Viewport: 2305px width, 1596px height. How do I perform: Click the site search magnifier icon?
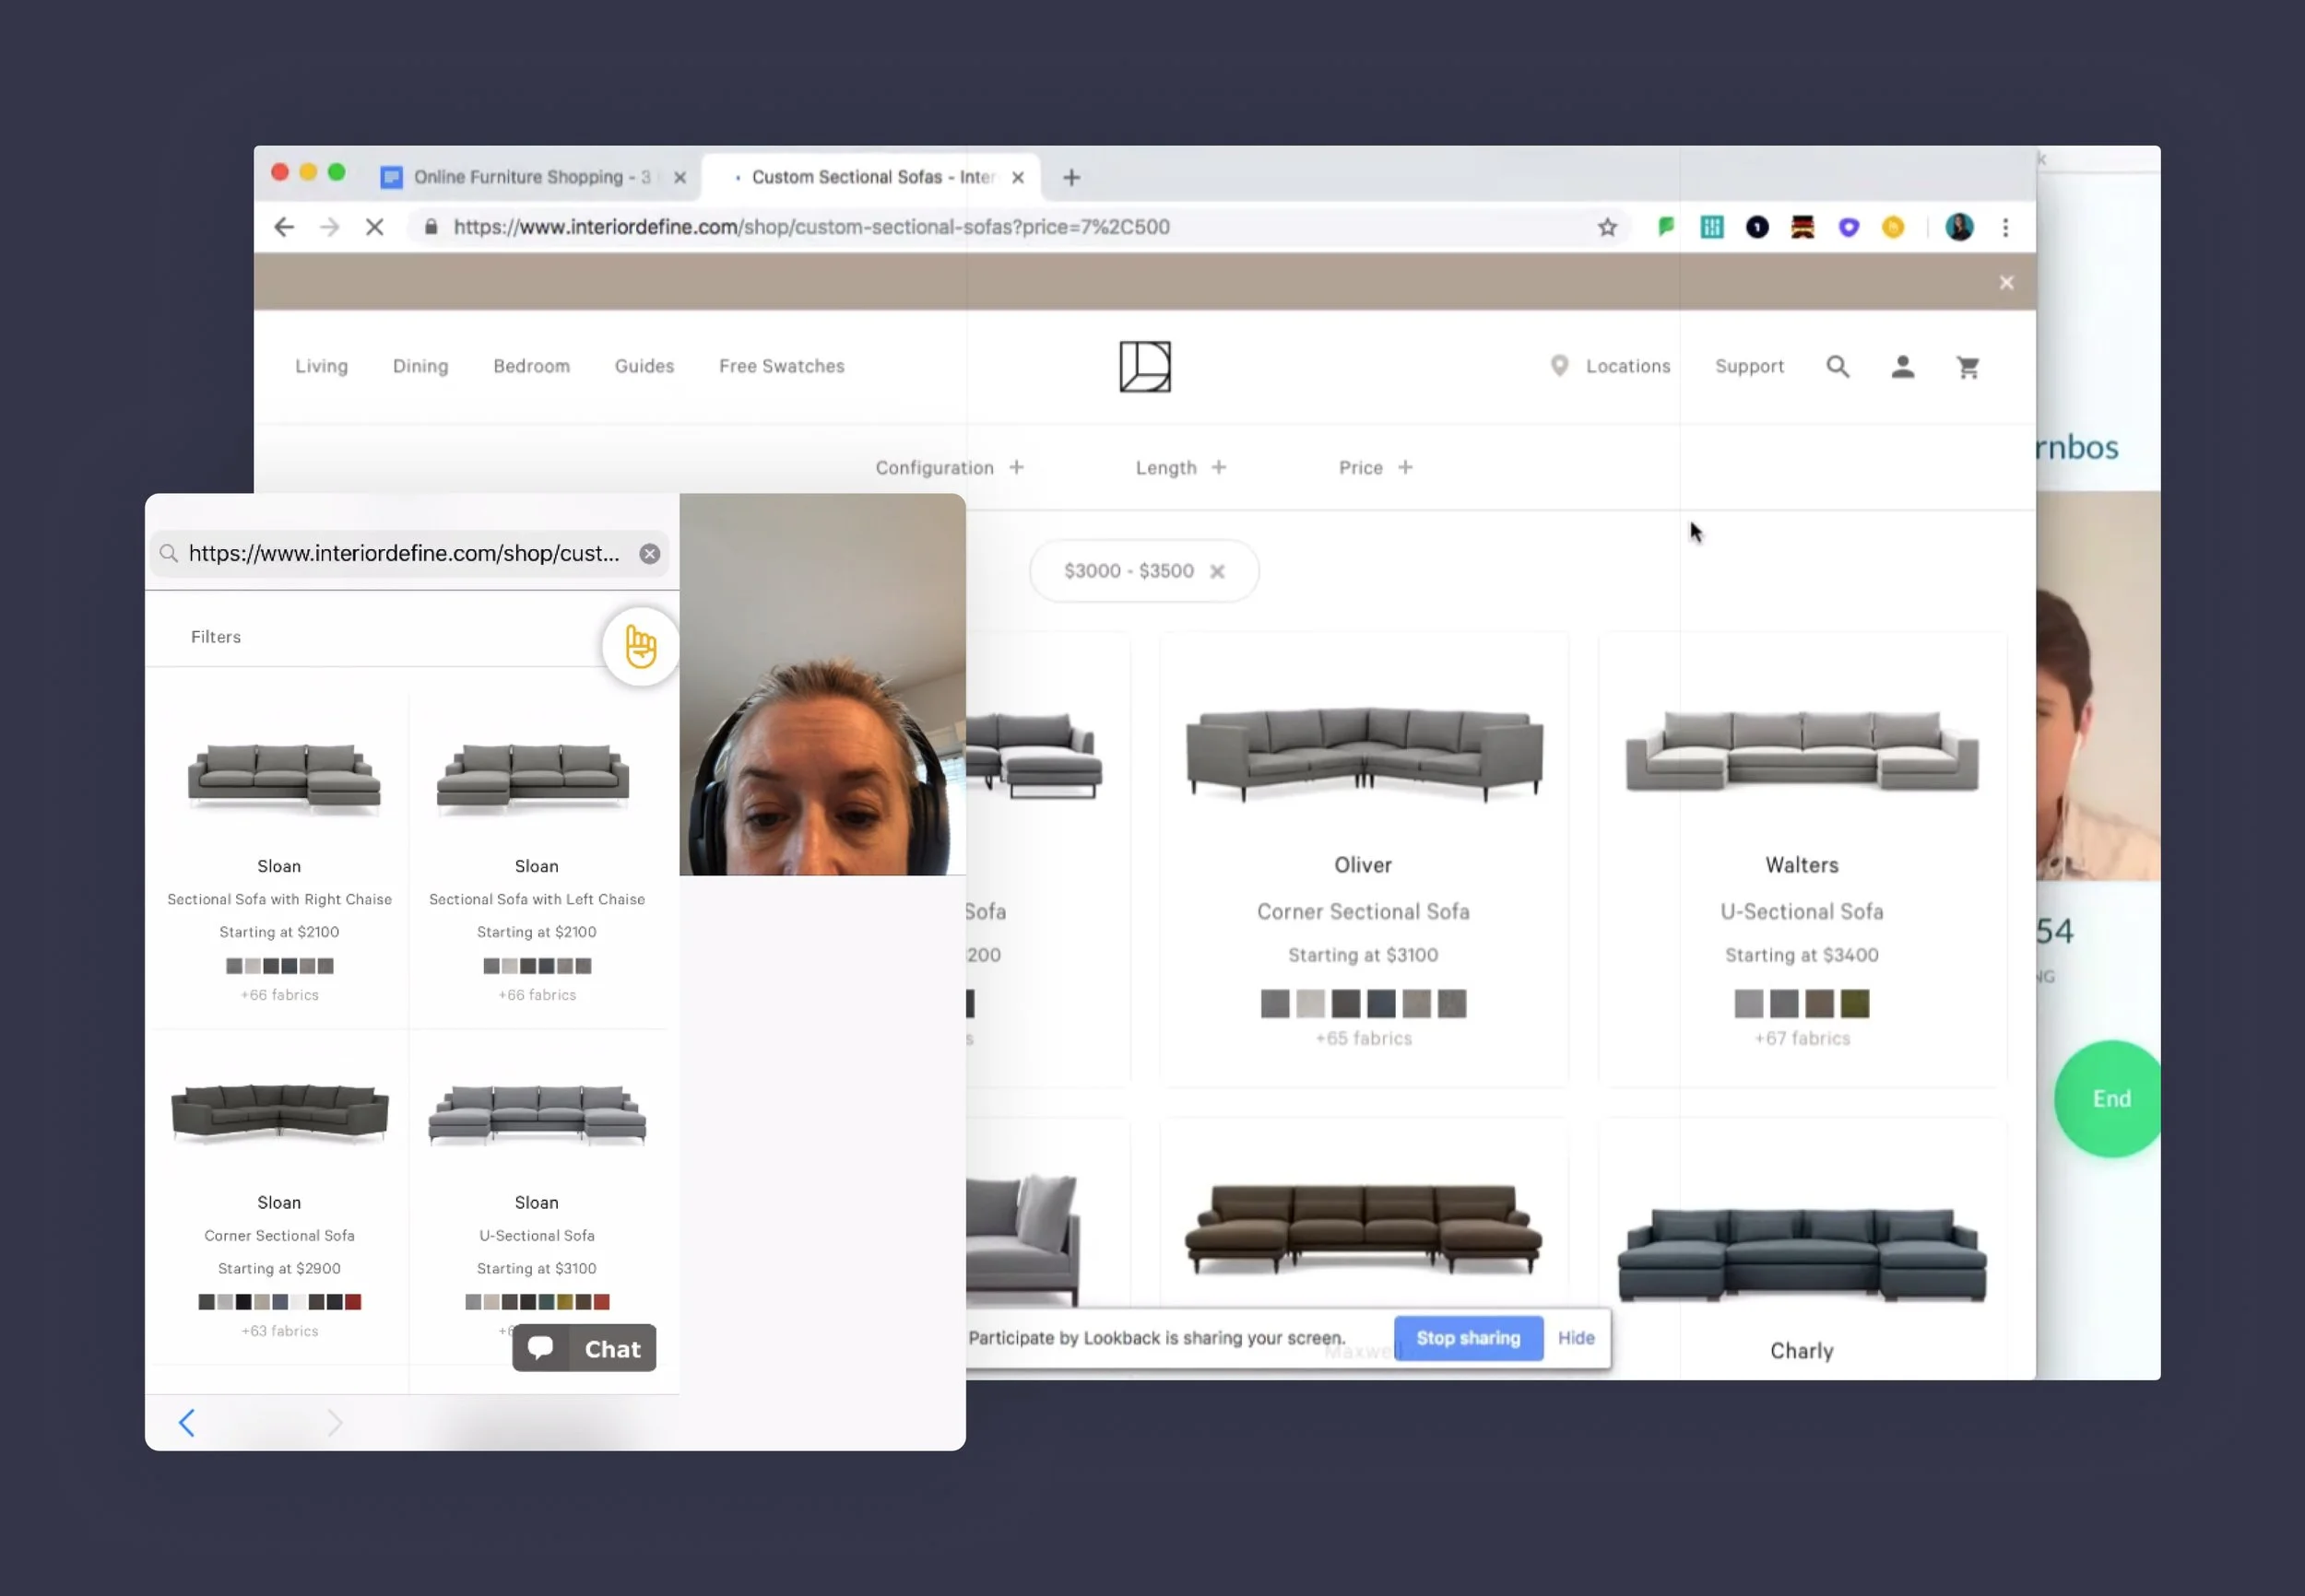tap(1837, 367)
